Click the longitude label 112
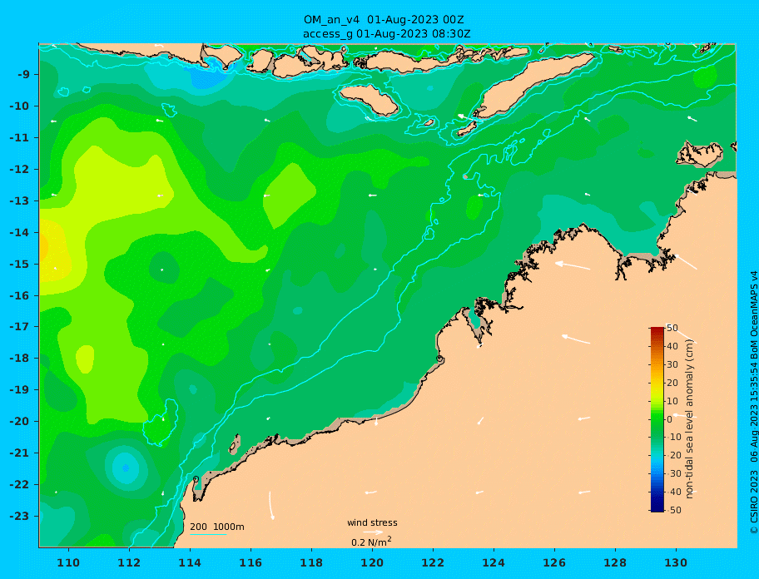 point(129,562)
